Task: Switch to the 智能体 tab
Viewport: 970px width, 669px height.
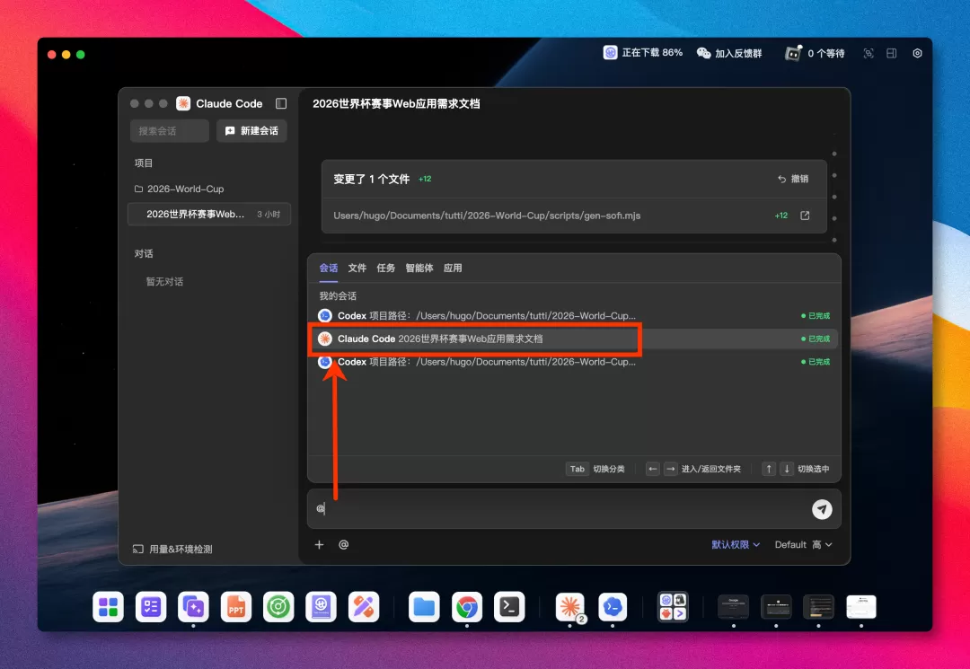Action: pos(419,268)
